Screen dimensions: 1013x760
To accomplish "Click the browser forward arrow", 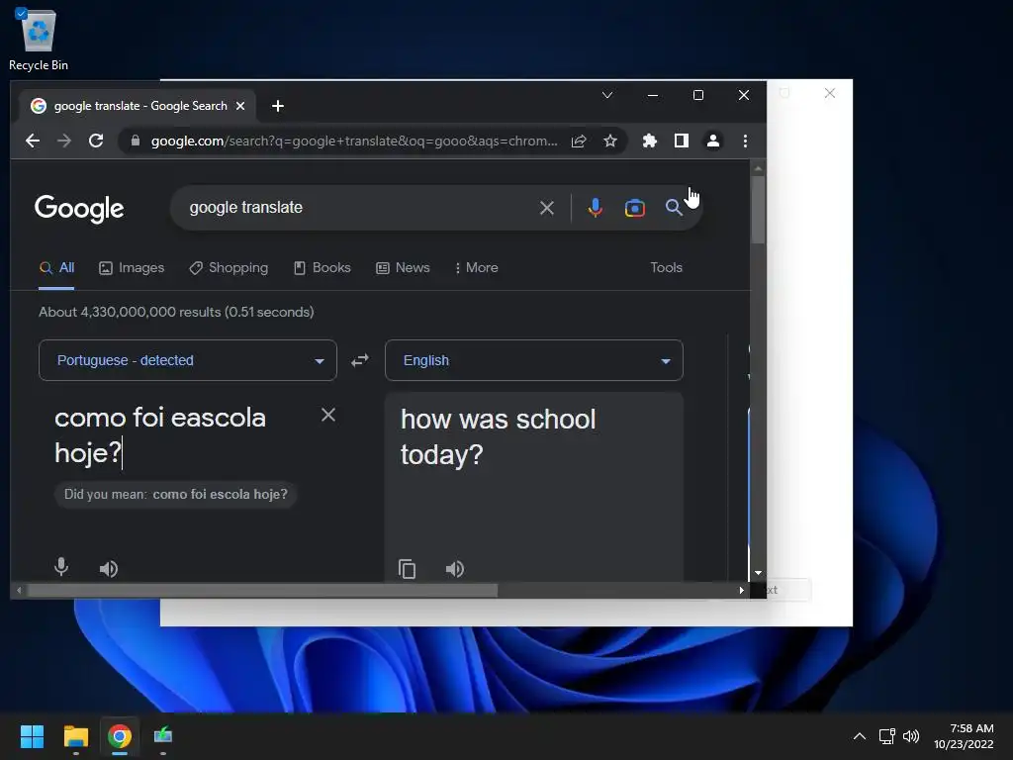I will (x=64, y=141).
